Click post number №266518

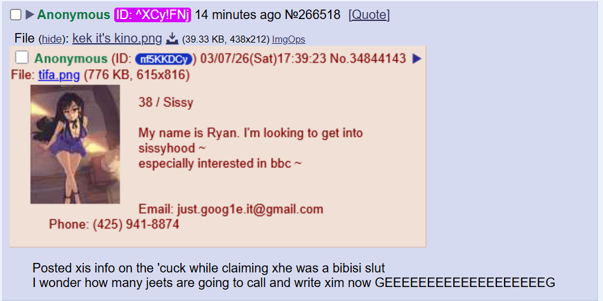click(x=312, y=15)
